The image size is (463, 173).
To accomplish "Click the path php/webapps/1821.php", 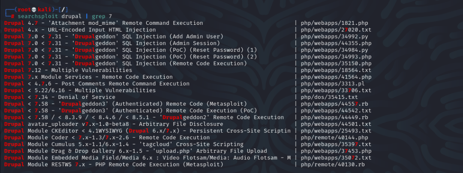I will (334, 23).
